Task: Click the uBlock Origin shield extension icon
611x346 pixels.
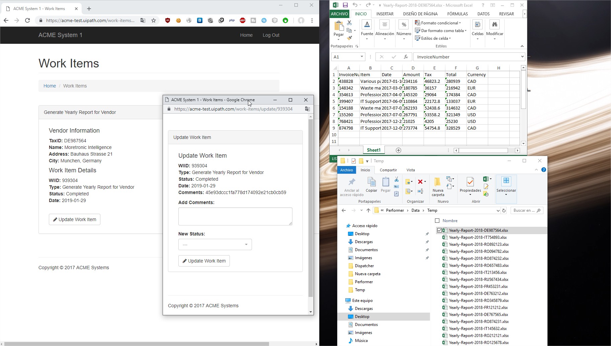Action: pyautogui.click(x=168, y=20)
